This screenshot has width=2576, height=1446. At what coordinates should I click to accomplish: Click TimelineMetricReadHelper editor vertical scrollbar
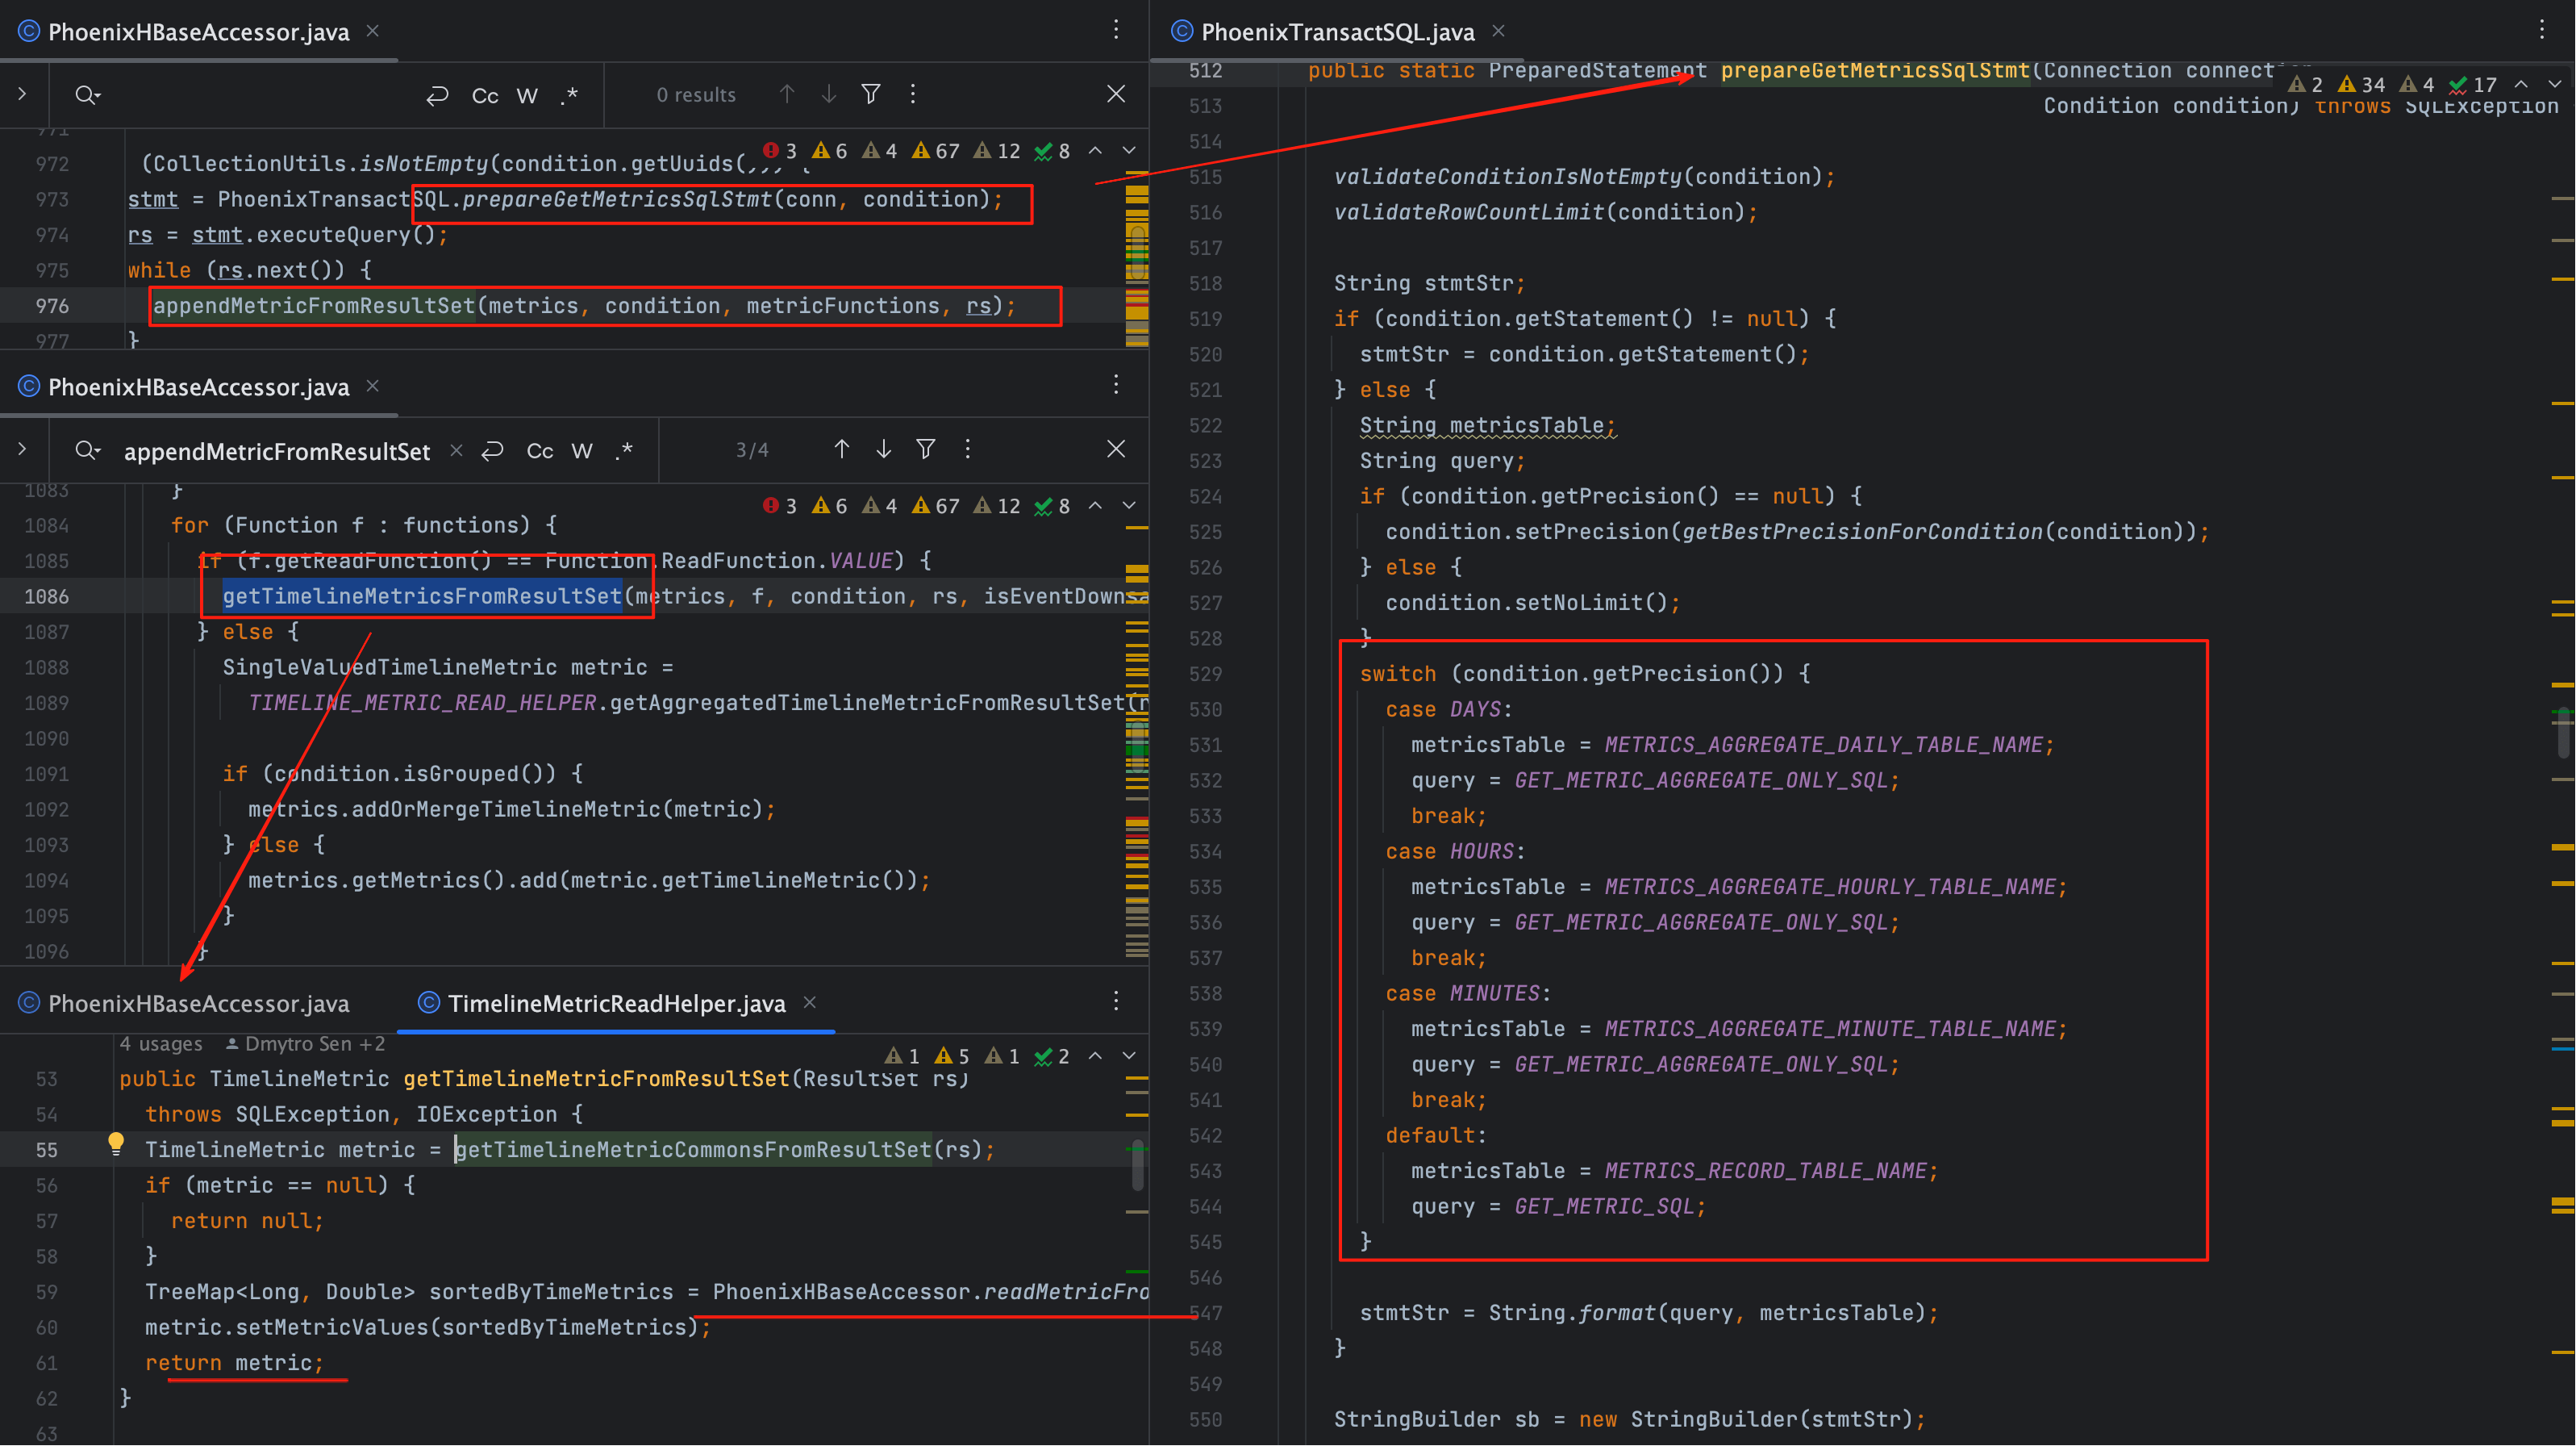(x=1137, y=1165)
